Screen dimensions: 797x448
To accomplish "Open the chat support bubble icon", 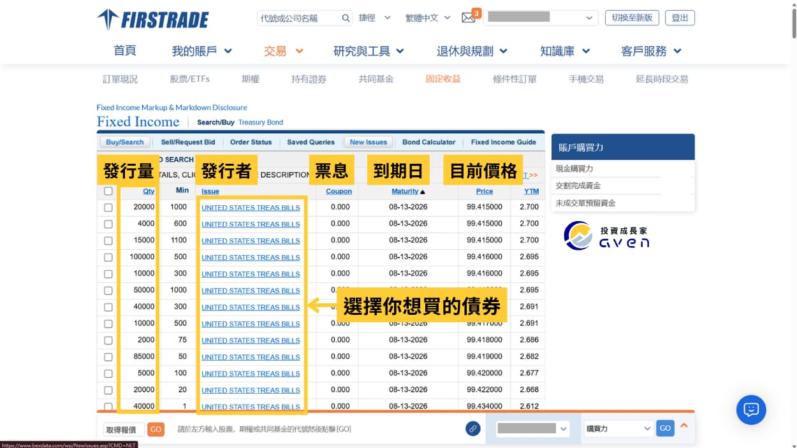I will coord(751,410).
